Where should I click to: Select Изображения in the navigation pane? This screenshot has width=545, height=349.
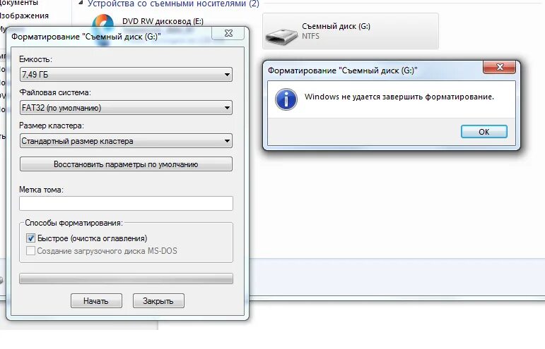pyautogui.click(x=24, y=16)
